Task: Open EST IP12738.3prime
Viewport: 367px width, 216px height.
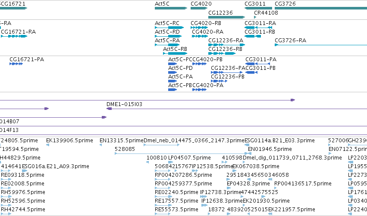Action: pos(220,192)
